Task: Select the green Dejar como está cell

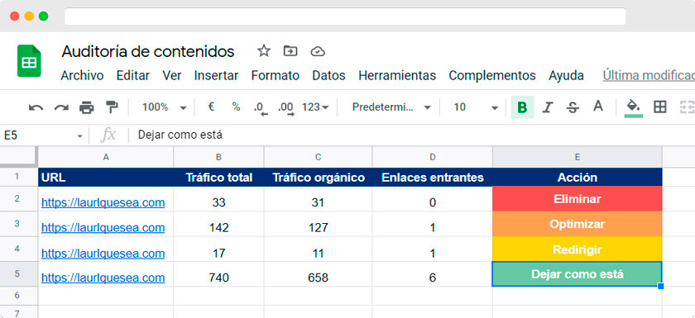Action: point(578,274)
